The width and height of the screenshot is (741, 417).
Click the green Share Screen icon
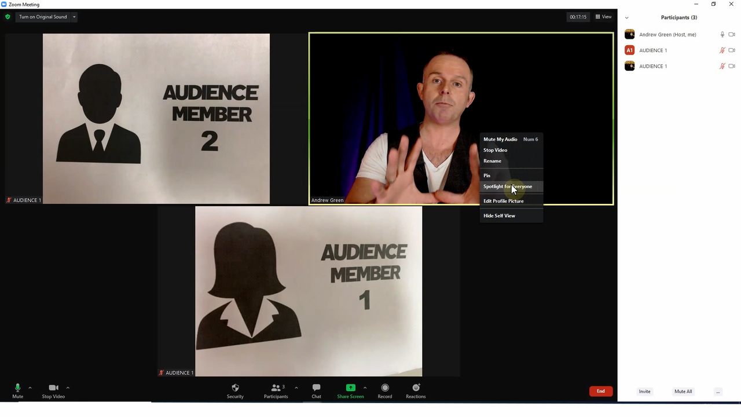pos(350,388)
